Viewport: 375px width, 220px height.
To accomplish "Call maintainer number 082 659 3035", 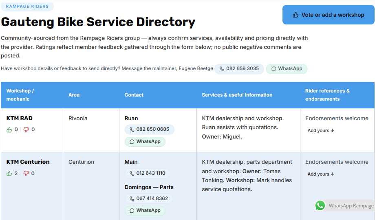I will click(x=239, y=68).
